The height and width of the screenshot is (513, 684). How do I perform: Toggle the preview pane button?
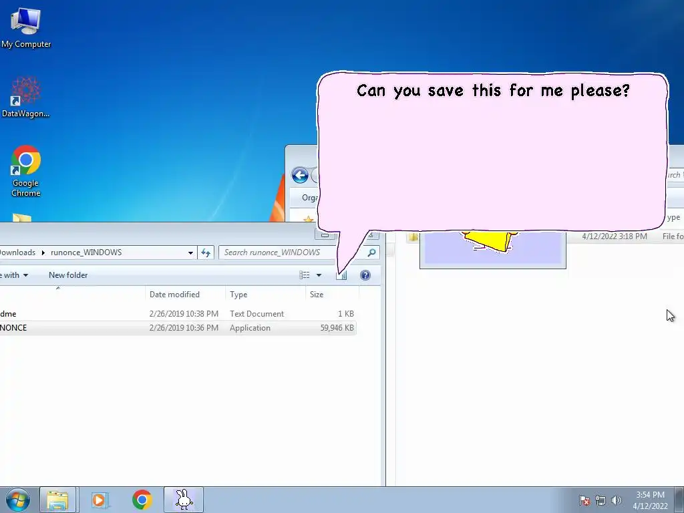pos(341,275)
